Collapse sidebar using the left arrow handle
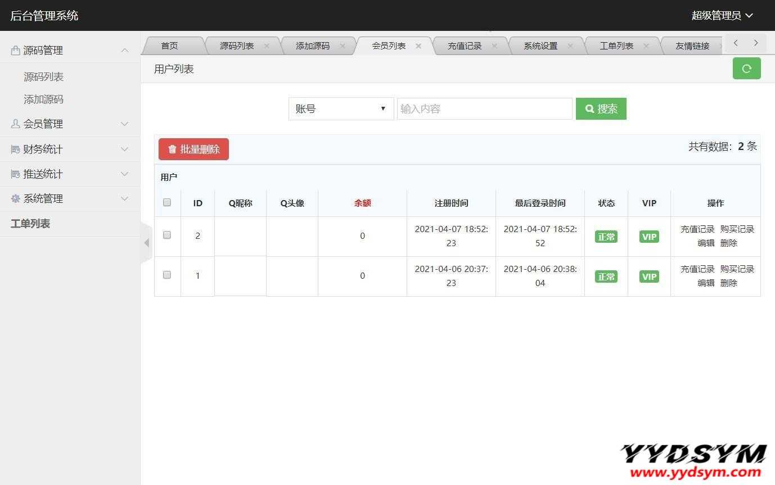The height and width of the screenshot is (485, 775). [x=146, y=243]
